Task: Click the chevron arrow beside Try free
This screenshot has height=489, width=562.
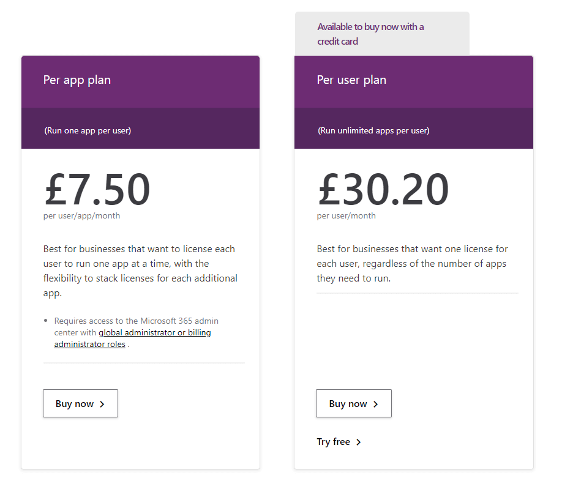Action: pos(359,442)
